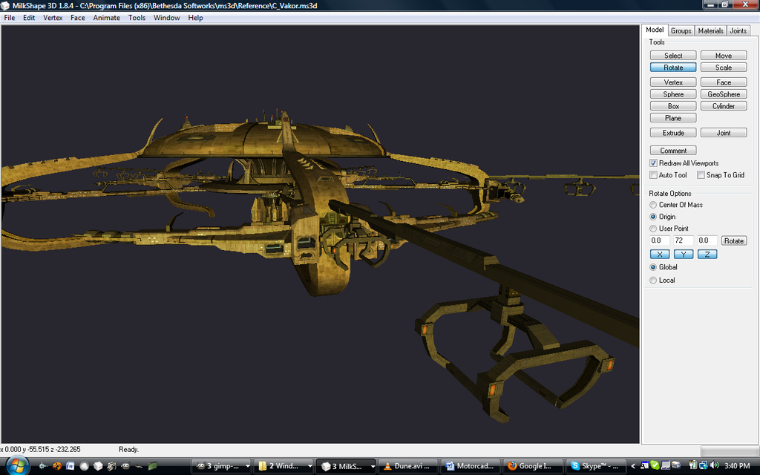760x475 pixels.
Task: Select the Sphere primitive tool
Action: pos(672,94)
